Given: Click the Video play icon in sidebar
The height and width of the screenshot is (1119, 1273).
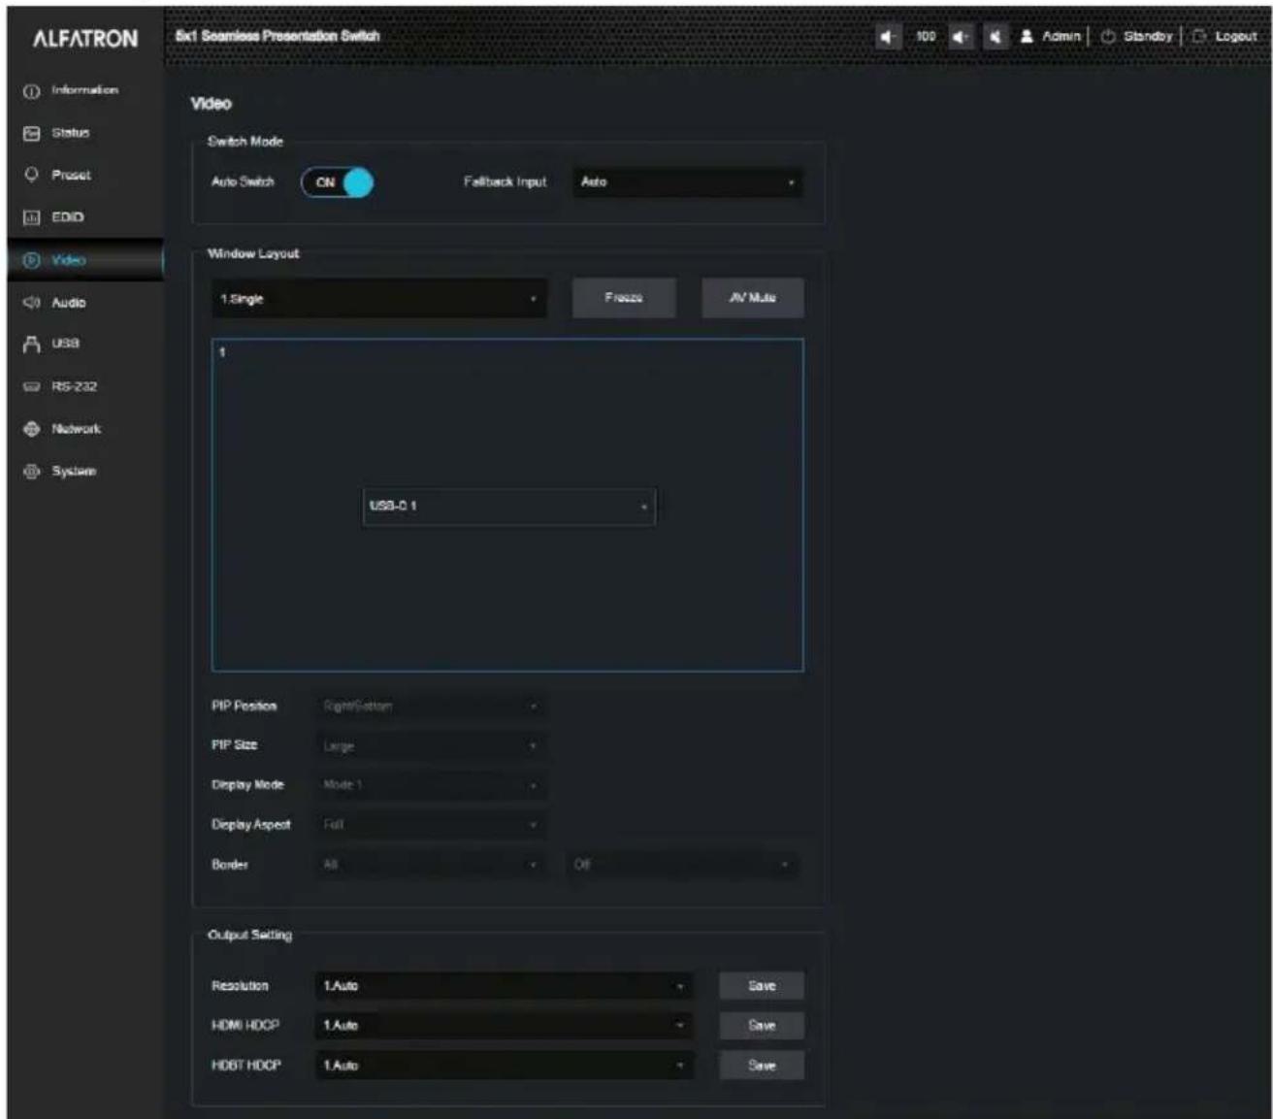Looking at the screenshot, I should click(x=31, y=260).
